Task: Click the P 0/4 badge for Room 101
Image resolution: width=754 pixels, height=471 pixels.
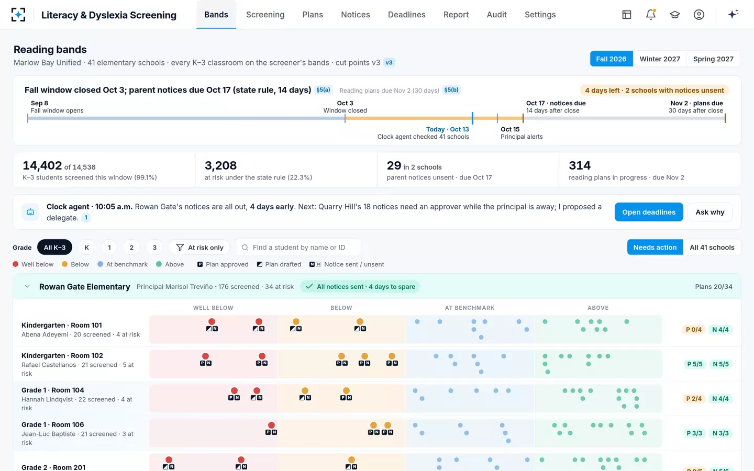Action: 694,330
